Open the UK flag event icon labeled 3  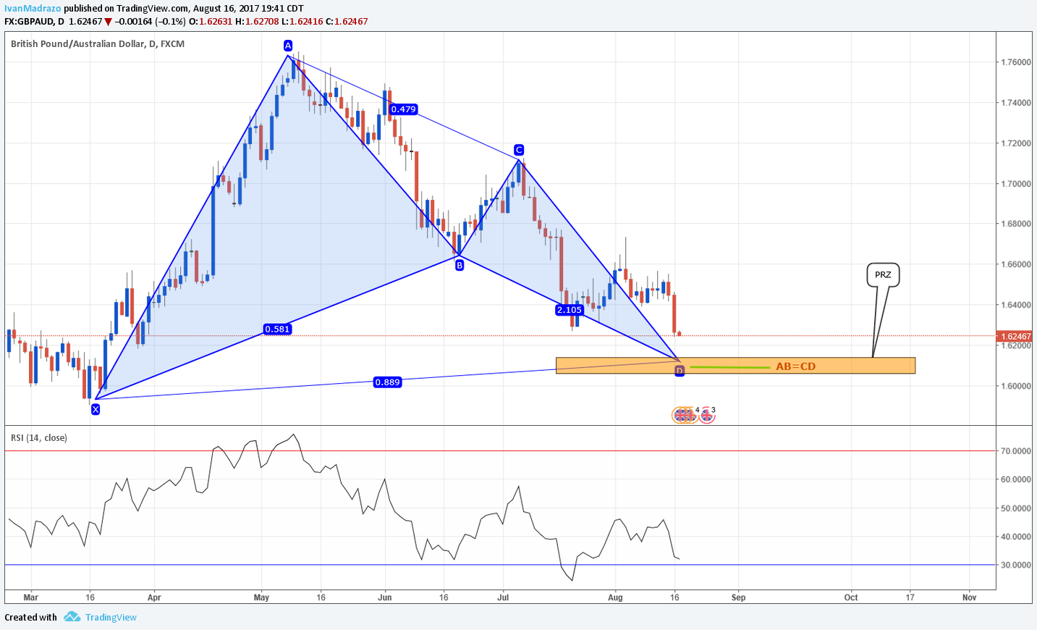pos(706,415)
